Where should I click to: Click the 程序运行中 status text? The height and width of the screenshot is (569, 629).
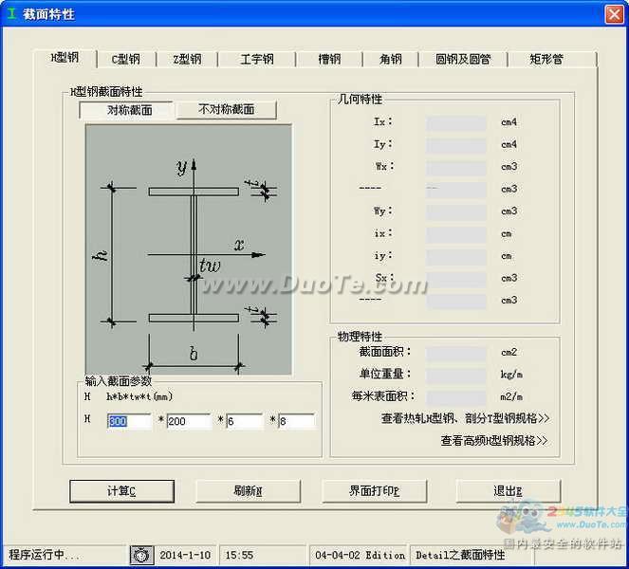pos(45,556)
